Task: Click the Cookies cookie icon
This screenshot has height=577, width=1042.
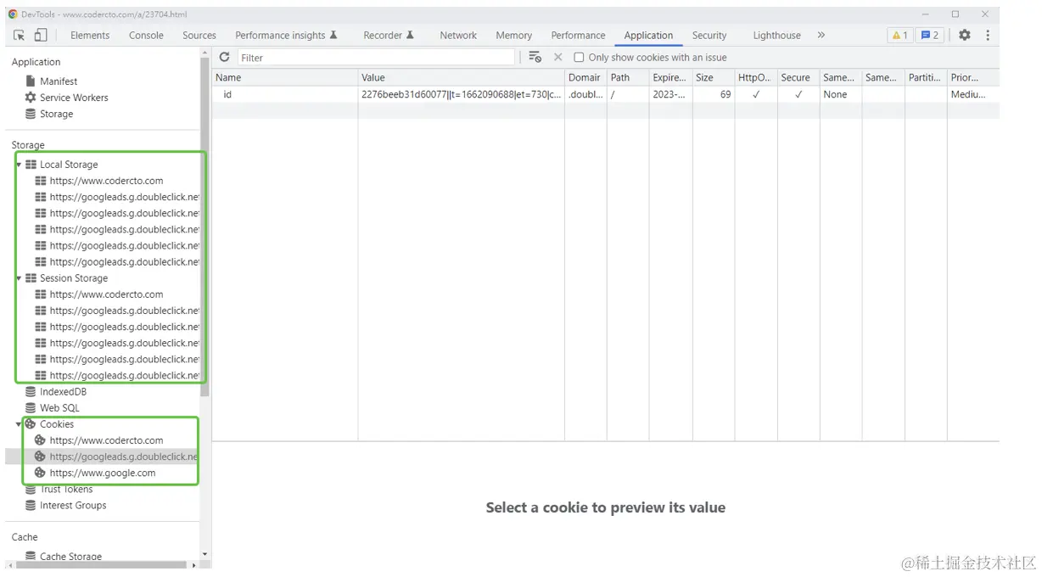Action: (x=31, y=423)
